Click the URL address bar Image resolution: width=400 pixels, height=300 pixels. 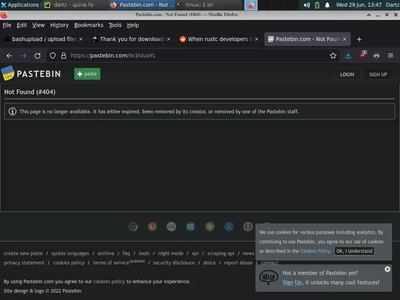(x=194, y=55)
